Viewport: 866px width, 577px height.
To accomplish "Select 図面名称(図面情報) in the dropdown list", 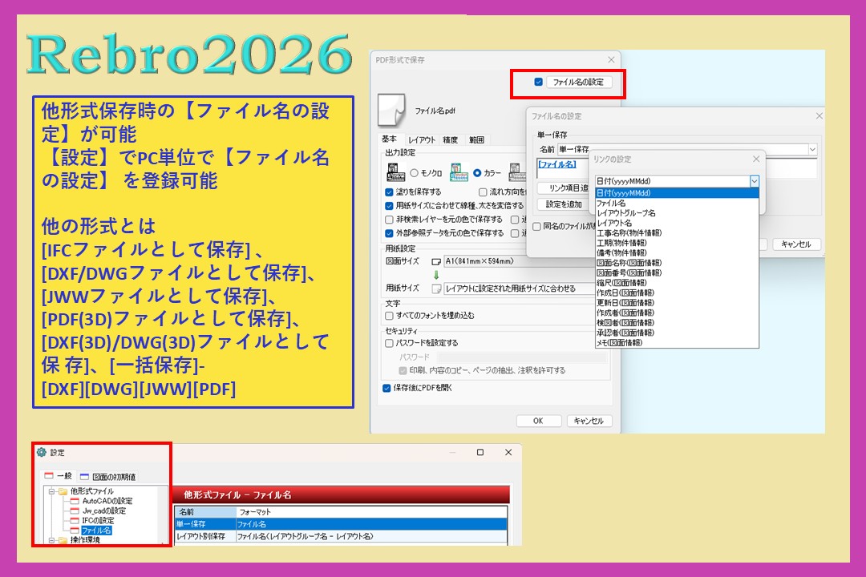I will click(x=677, y=263).
